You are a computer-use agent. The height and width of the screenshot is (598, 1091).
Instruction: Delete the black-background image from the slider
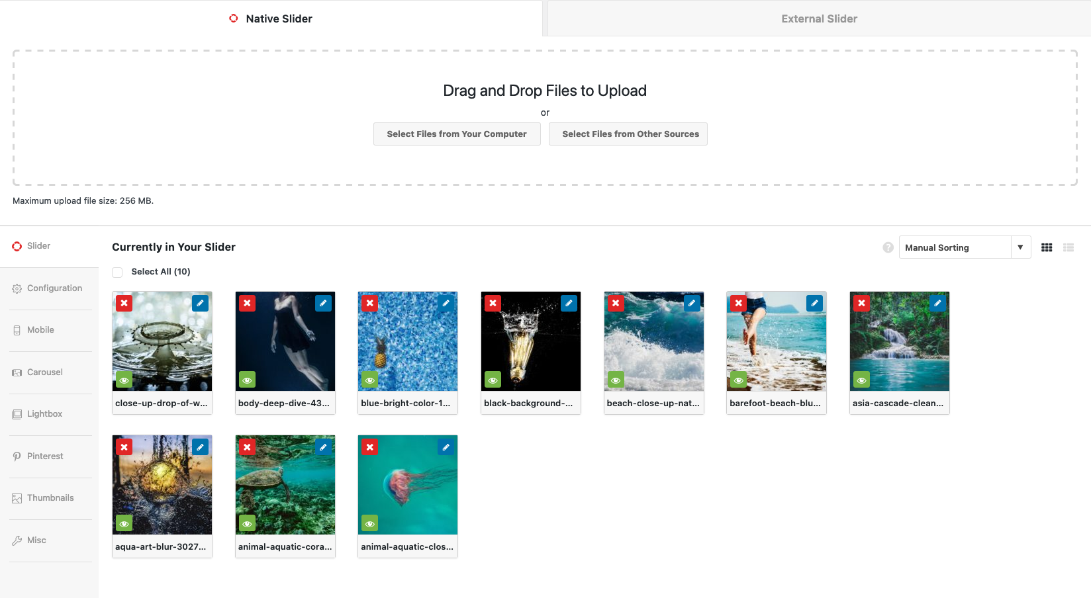click(x=493, y=303)
